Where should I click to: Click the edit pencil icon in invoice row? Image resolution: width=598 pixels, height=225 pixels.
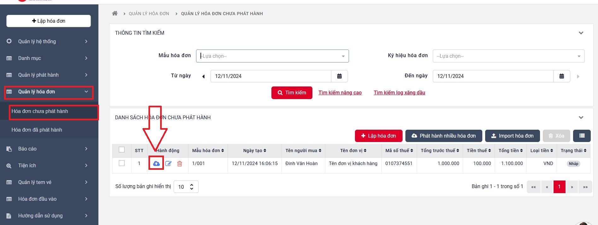pos(168,163)
